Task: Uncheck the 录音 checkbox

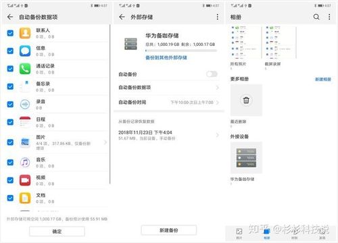Action: 10,104
